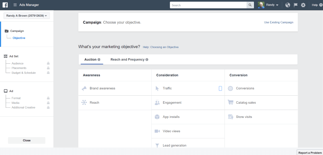Viewport: 323px width, 155px height.
Task: Open the Randy profile dropdown arrow
Action: click(x=277, y=5)
